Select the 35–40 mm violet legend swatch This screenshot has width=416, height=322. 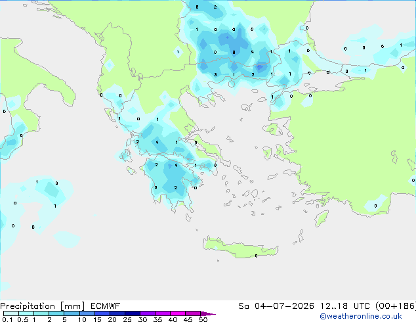[x=163, y=313]
